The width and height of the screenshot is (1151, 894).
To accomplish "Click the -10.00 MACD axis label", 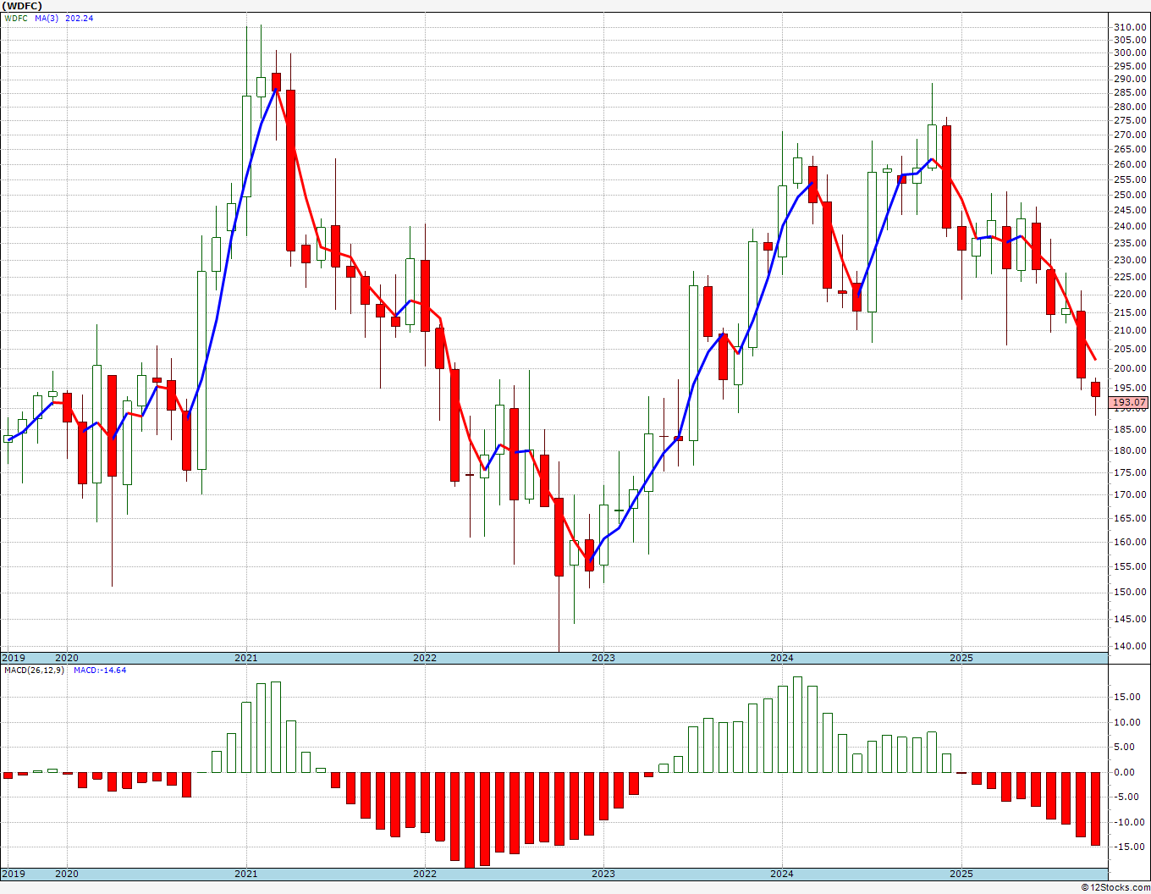I will click(1132, 822).
